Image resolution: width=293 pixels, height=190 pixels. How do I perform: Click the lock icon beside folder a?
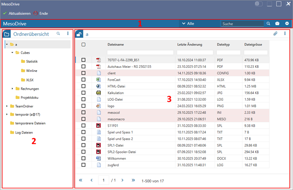(79, 34)
